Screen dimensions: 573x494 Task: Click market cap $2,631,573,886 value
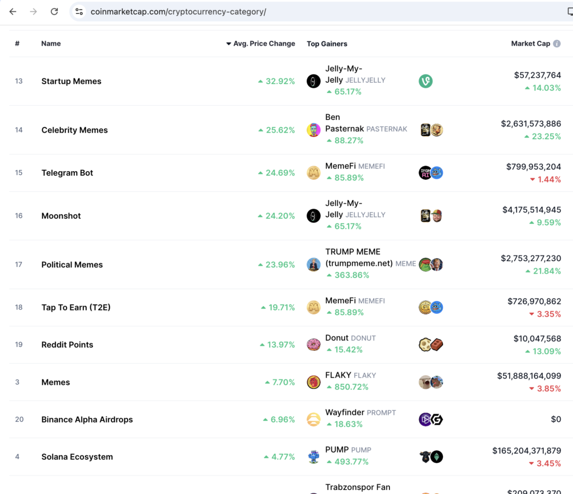click(530, 124)
